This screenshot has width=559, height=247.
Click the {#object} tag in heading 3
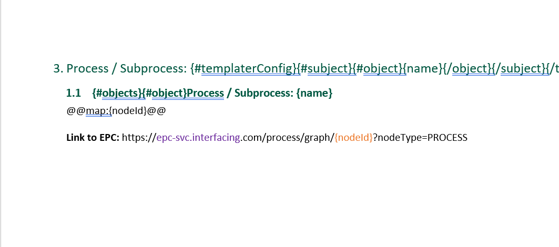381,68
